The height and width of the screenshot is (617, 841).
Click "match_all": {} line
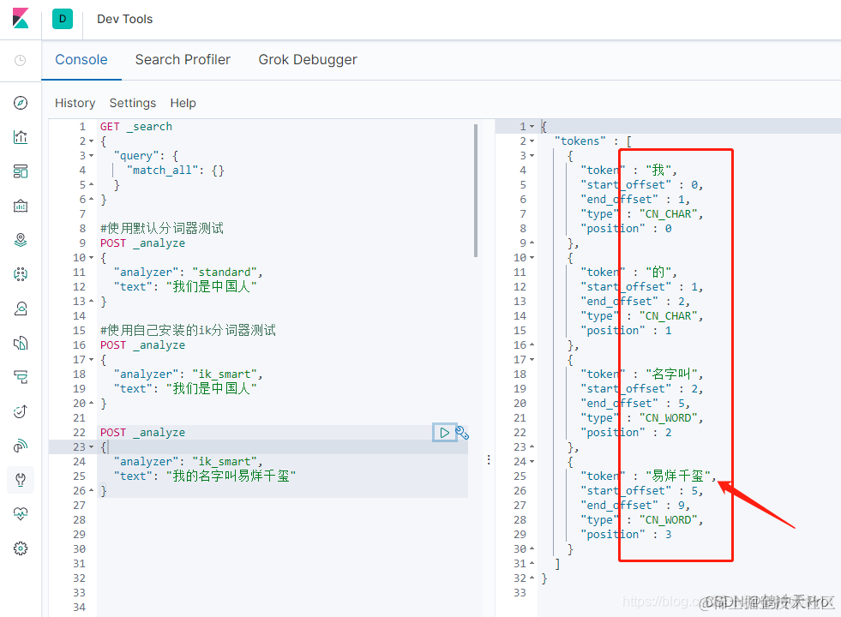[x=176, y=171]
